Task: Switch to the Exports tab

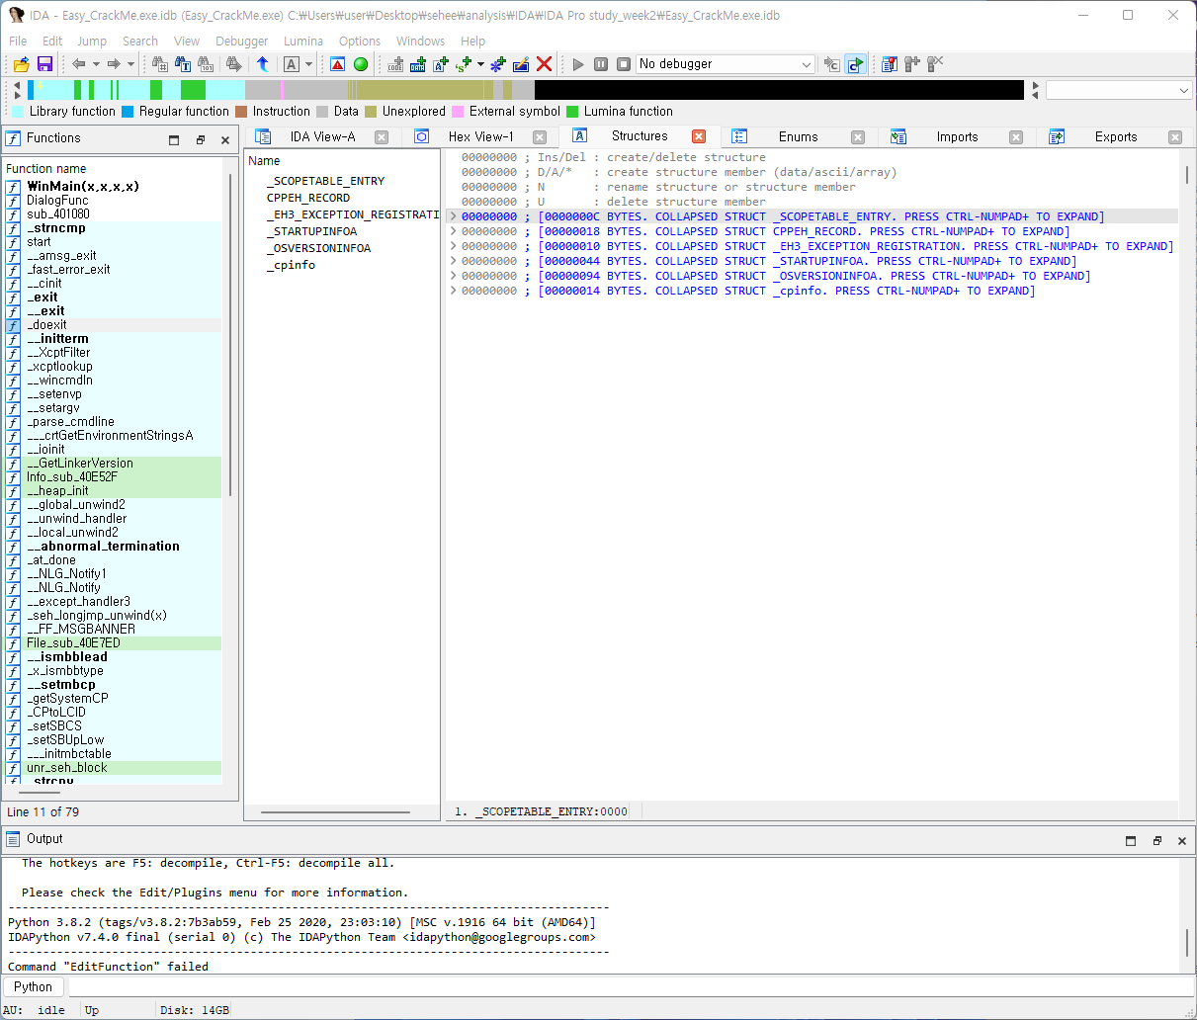Action: pos(1115,136)
